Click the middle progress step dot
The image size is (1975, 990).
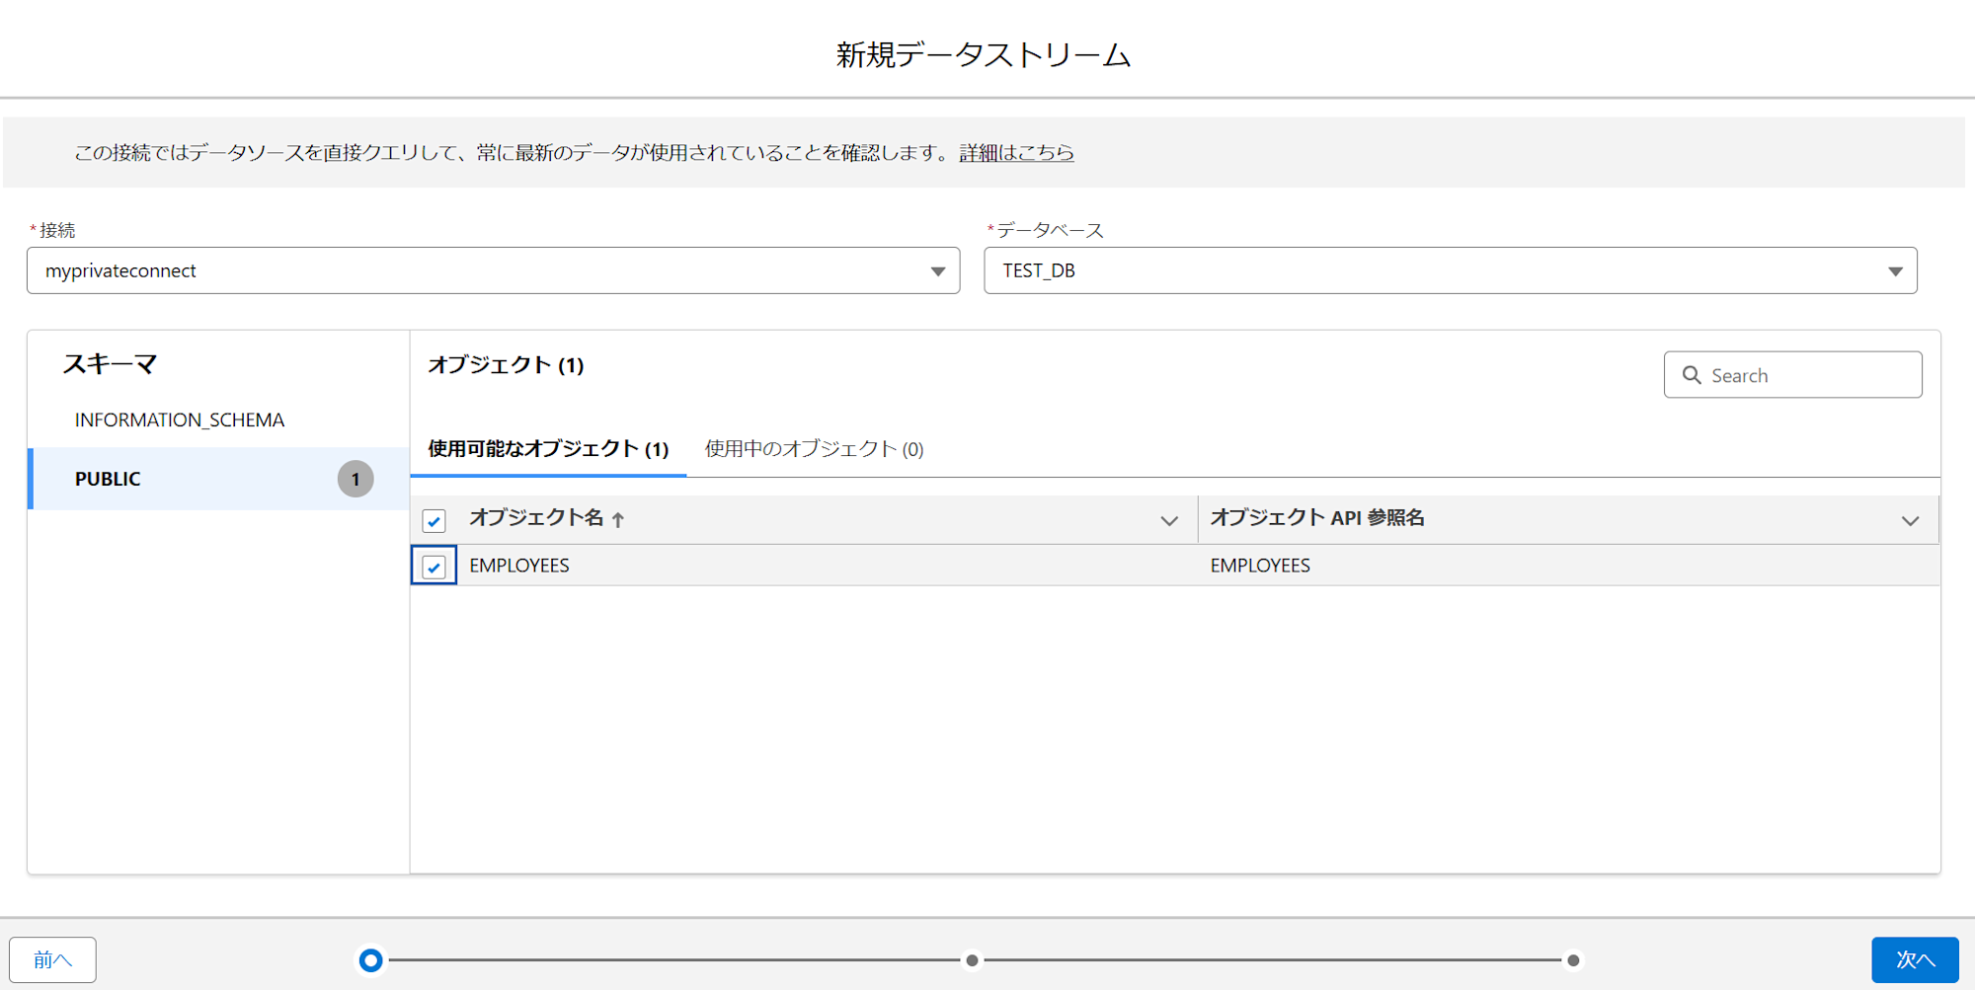pos(972,959)
